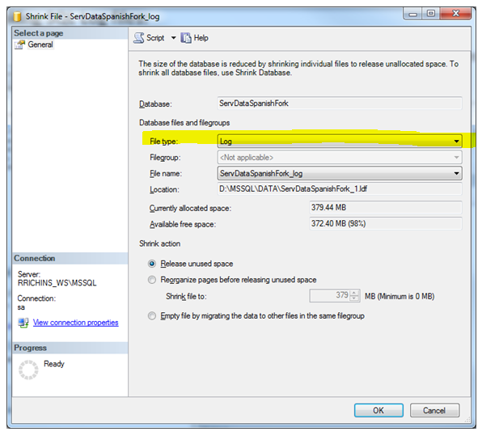Click the Script toolbar button
482x440 pixels.
pyautogui.click(x=150, y=38)
